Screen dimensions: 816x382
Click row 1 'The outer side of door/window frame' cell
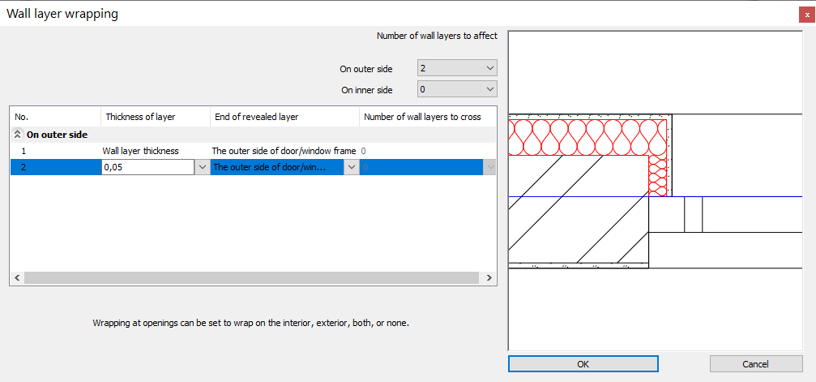(x=284, y=151)
